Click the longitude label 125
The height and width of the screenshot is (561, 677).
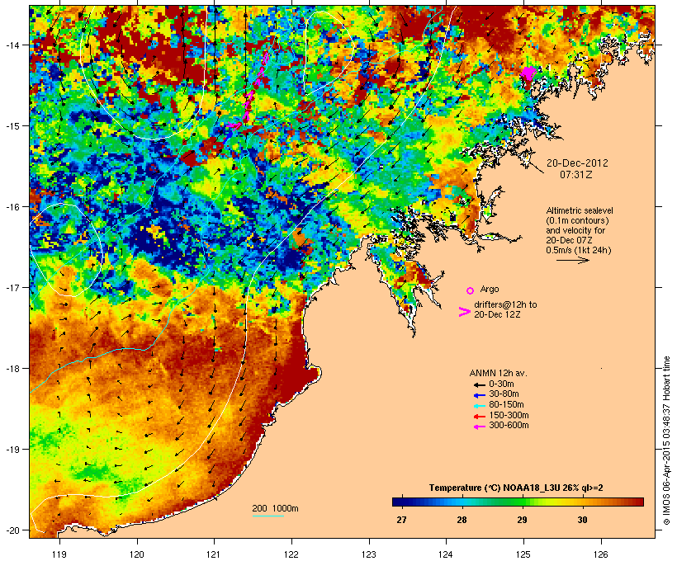point(523,554)
